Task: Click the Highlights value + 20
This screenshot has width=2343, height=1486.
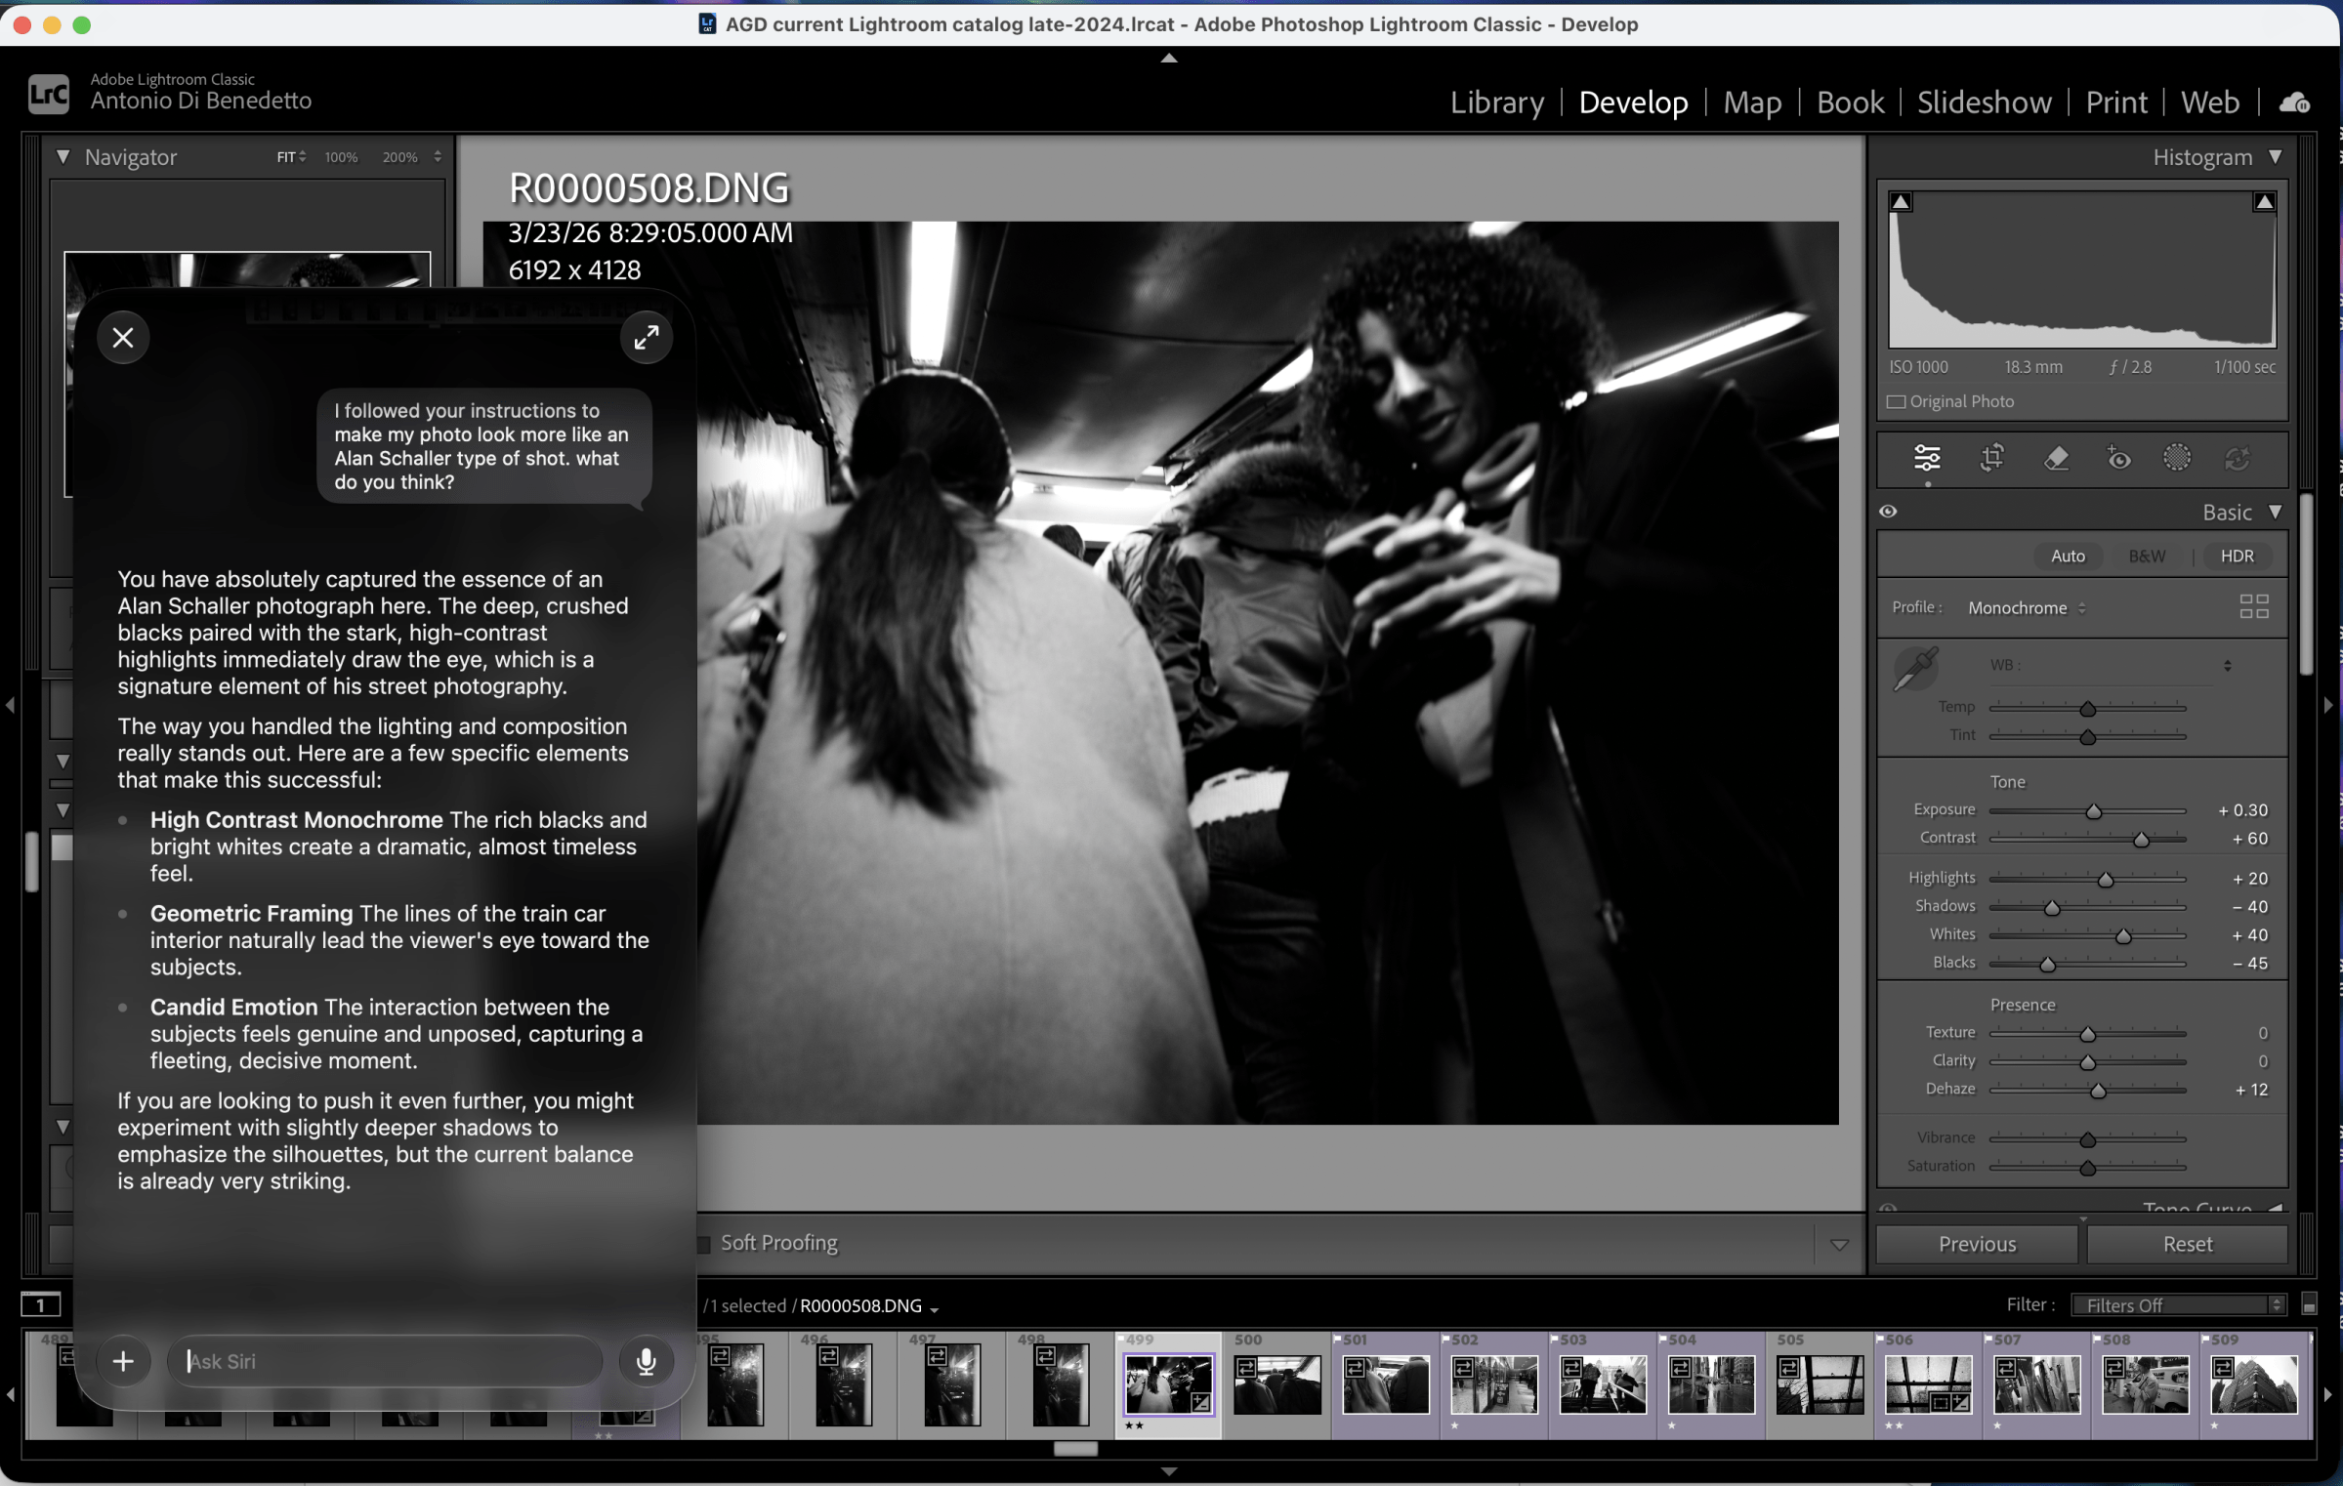Action: pos(2249,878)
